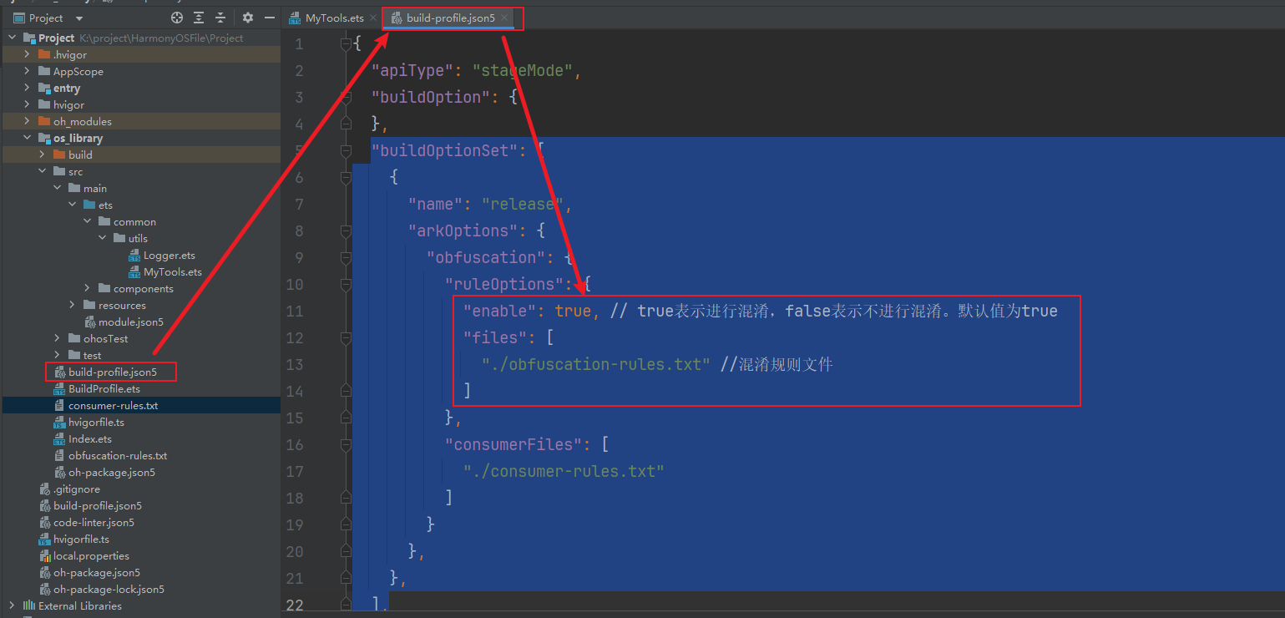The width and height of the screenshot is (1285, 618).
Task: Click the locate opened file crosshair icon
Action: (x=177, y=18)
